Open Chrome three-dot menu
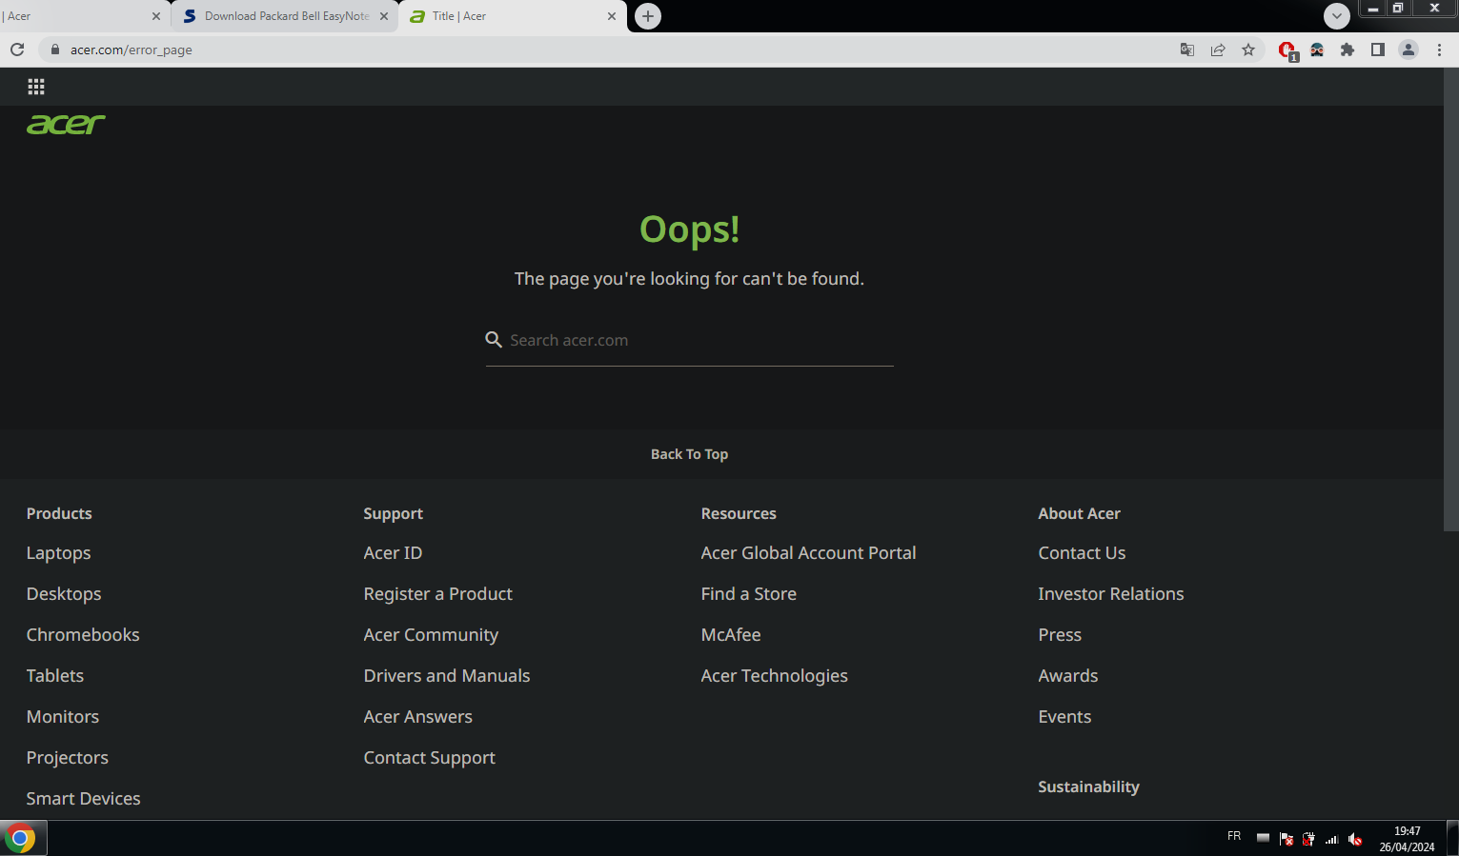This screenshot has height=856, width=1459. (x=1439, y=50)
